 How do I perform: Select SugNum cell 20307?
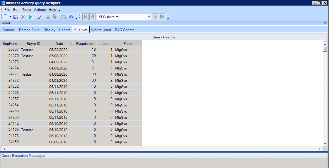(x=10, y=50)
